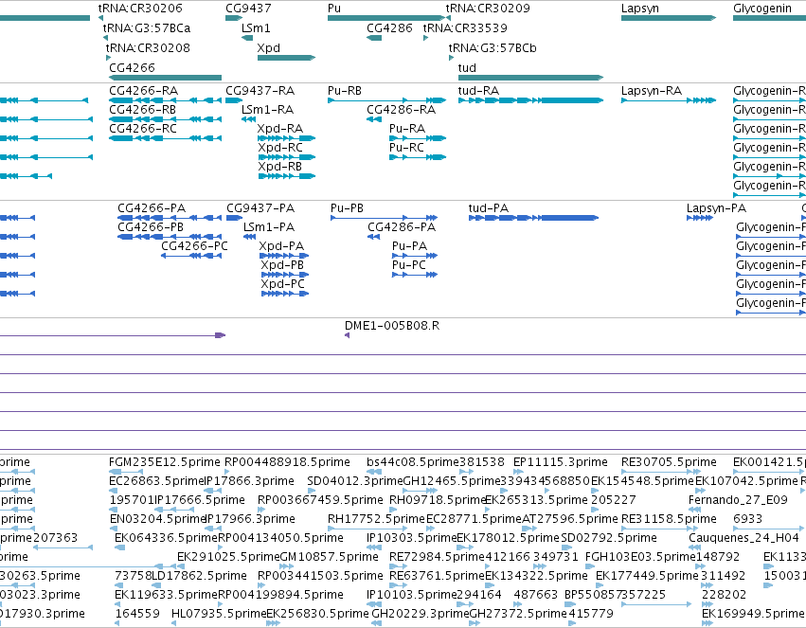The height and width of the screenshot is (628, 806).
Task: Select the CG4266-RA transcript
Action: point(165,100)
